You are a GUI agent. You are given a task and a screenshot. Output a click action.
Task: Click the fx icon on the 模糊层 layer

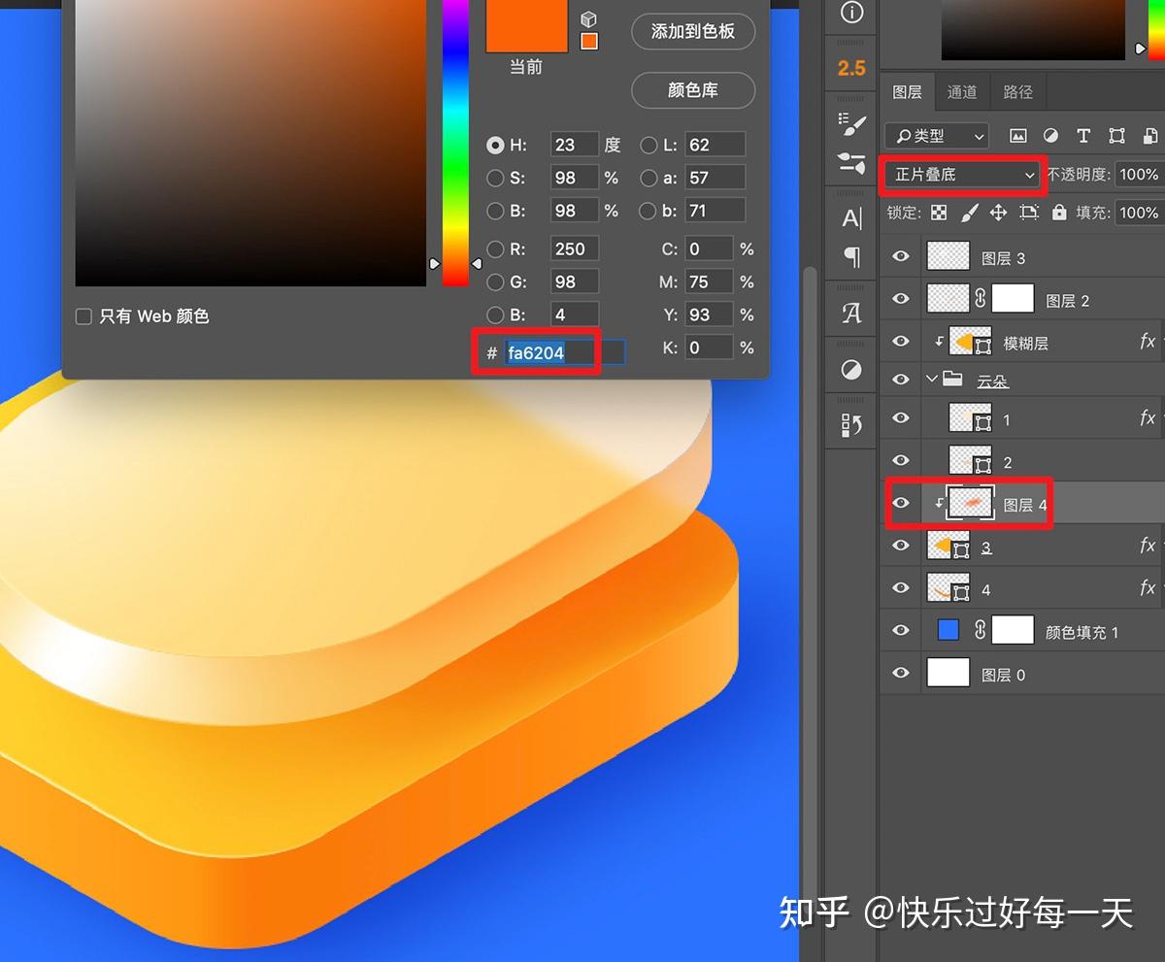coord(1148,342)
